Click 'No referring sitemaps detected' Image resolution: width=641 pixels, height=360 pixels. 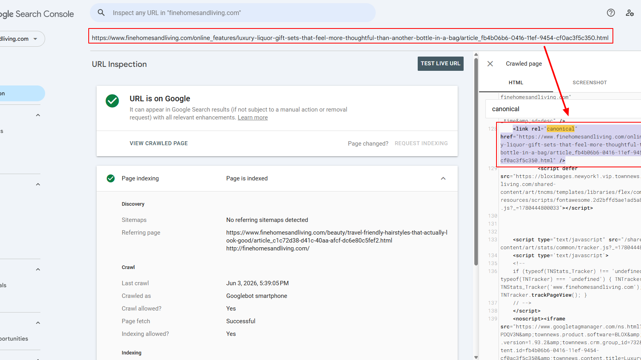(x=267, y=220)
